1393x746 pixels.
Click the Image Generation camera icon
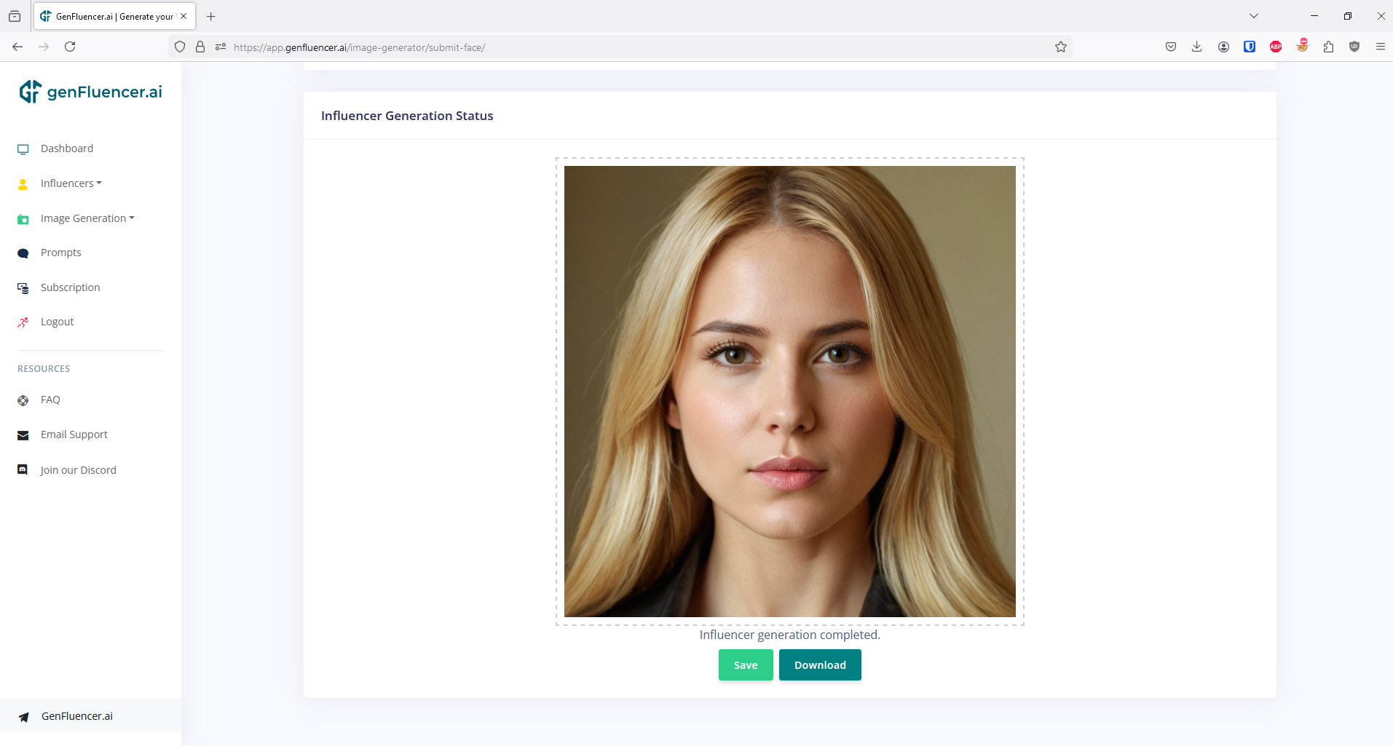tap(23, 219)
